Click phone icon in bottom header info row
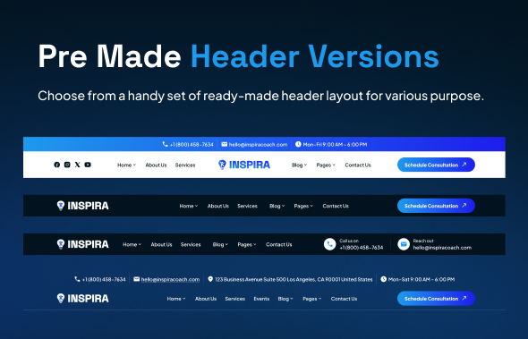528x339 pixels. coord(77,279)
